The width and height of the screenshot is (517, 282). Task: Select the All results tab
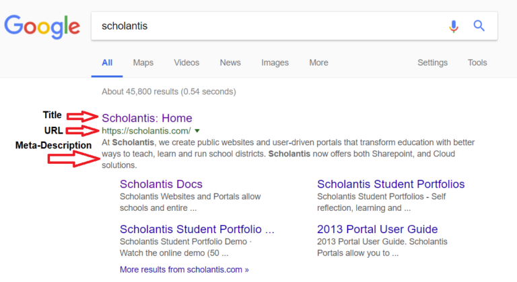coord(107,62)
